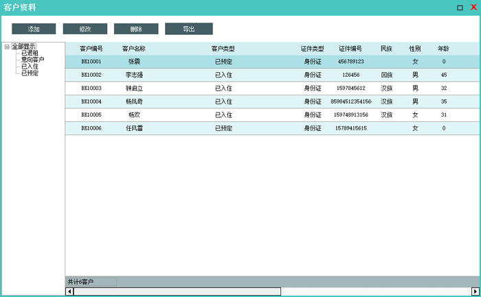This screenshot has height=297, width=481.
Task: Filter by 意向客户 tree item
Action: [x=32, y=60]
